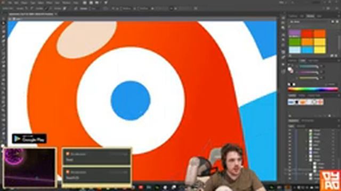Switch to the Swatches panel tab
The width and height of the screenshot is (341, 191).
tap(310, 16)
